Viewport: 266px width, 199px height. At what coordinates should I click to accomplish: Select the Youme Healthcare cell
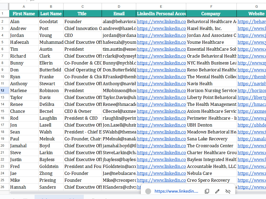[x=211, y=42]
